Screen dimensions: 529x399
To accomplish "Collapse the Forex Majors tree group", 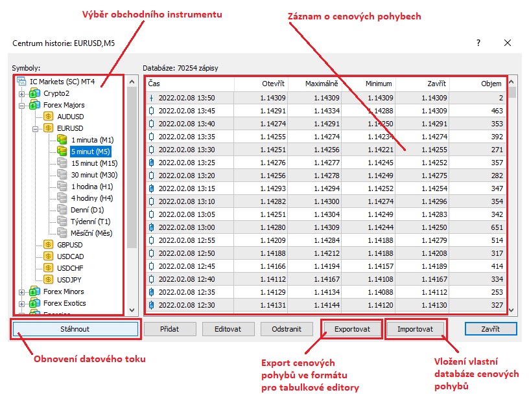I will point(21,105).
